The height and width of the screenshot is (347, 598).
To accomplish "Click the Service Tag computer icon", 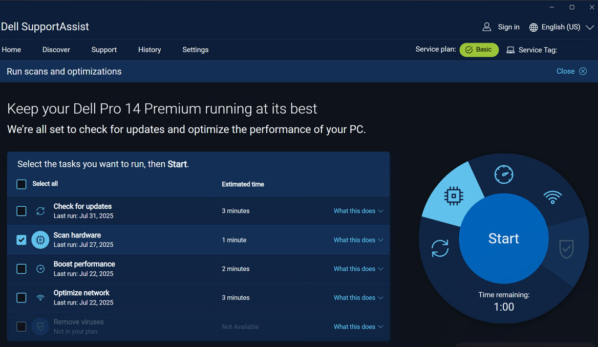I will pos(510,50).
